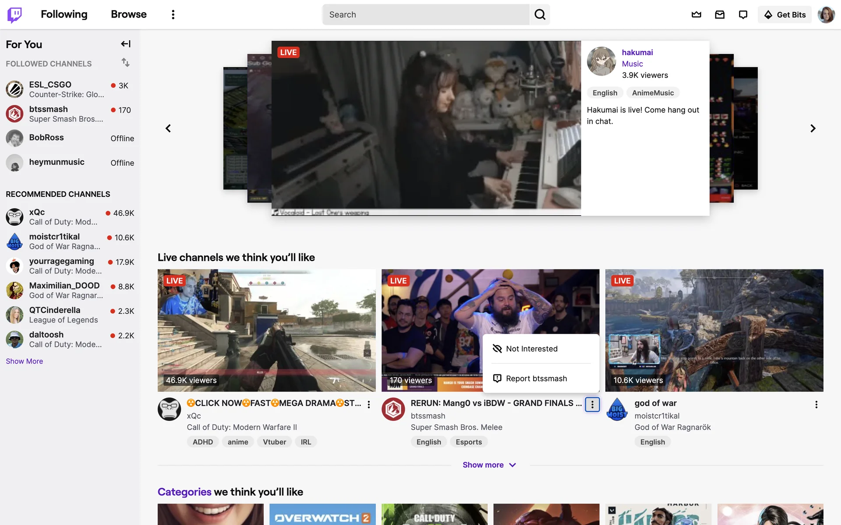The height and width of the screenshot is (525, 841).
Task: Sort followed channels with arrows icon
Action: [126, 63]
